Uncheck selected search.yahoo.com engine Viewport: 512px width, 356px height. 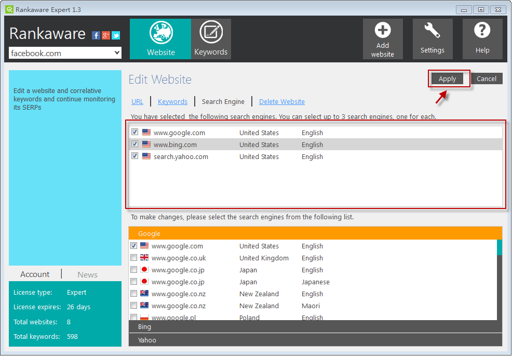[134, 156]
